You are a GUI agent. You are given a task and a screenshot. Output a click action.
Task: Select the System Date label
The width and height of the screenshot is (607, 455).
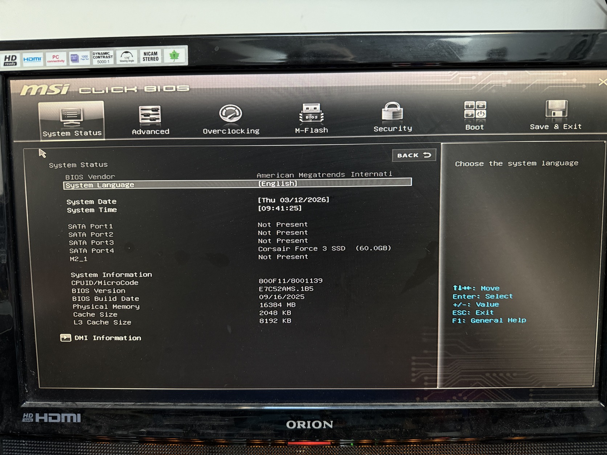pos(91,202)
